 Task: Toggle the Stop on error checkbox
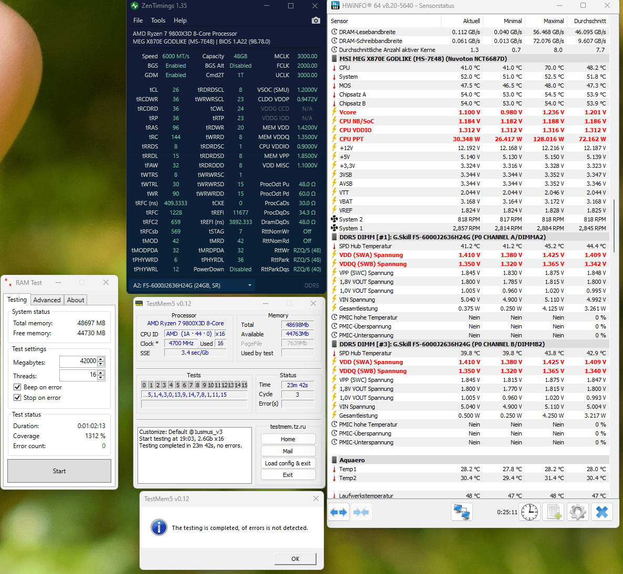pos(17,398)
